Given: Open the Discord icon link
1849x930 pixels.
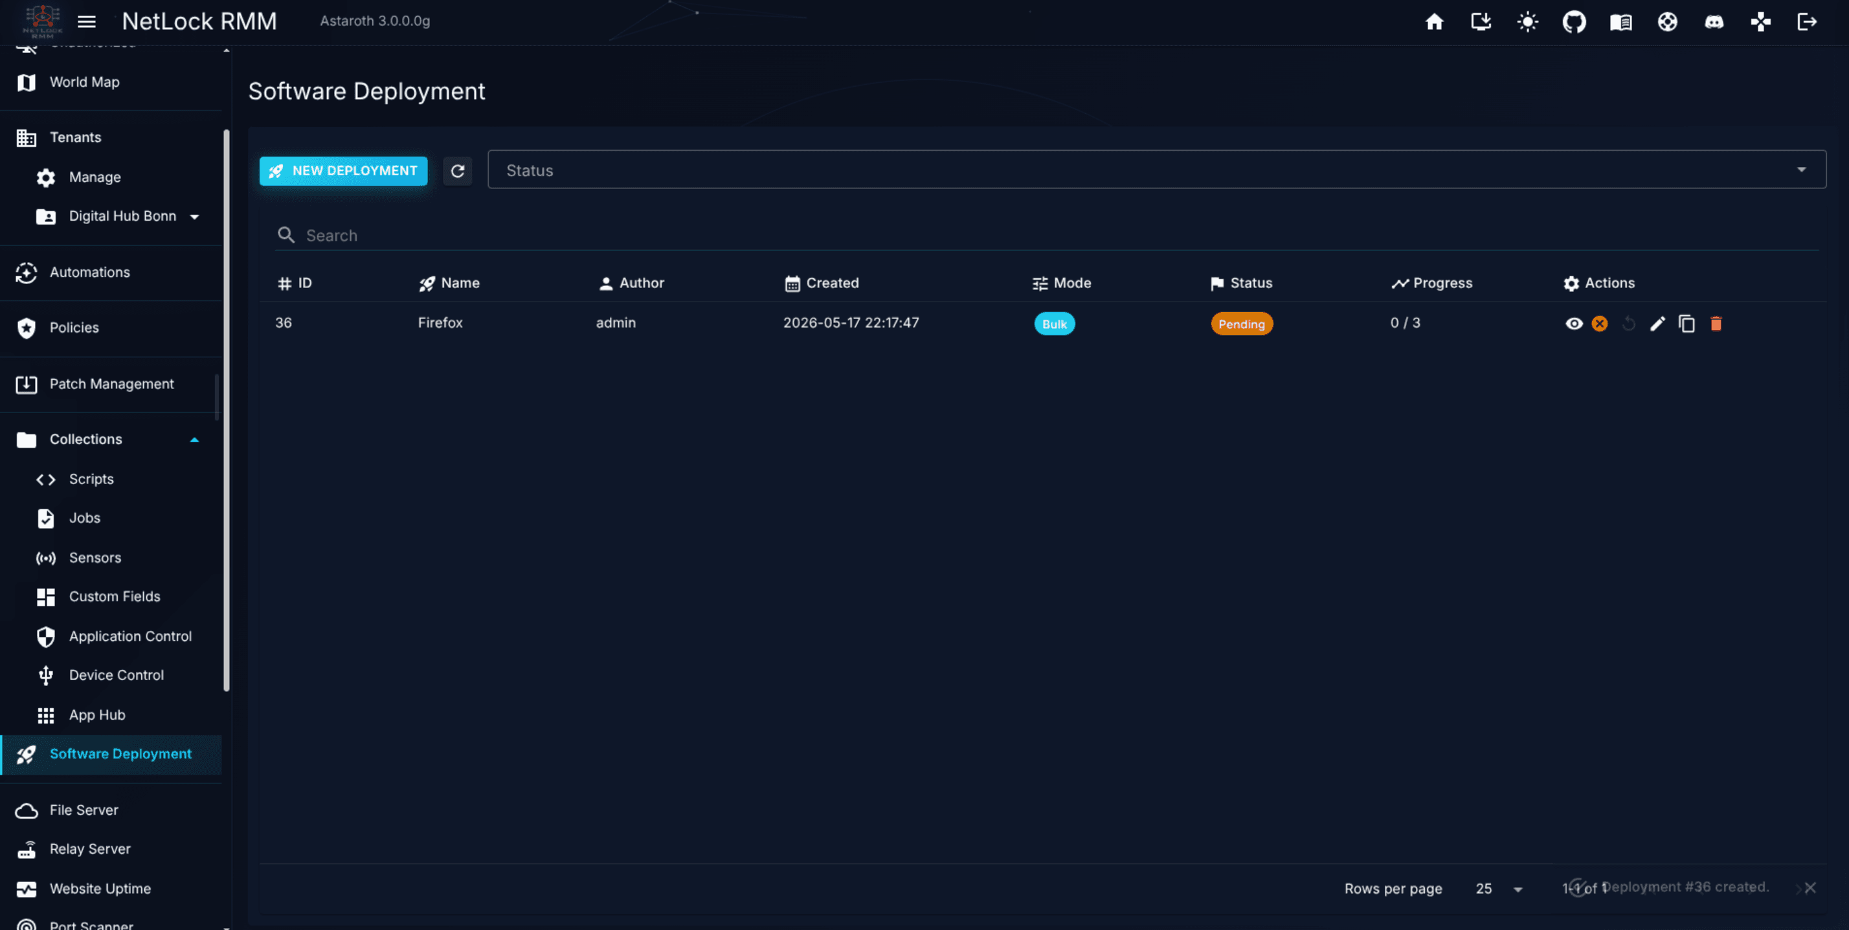Looking at the screenshot, I should 1714,21.
